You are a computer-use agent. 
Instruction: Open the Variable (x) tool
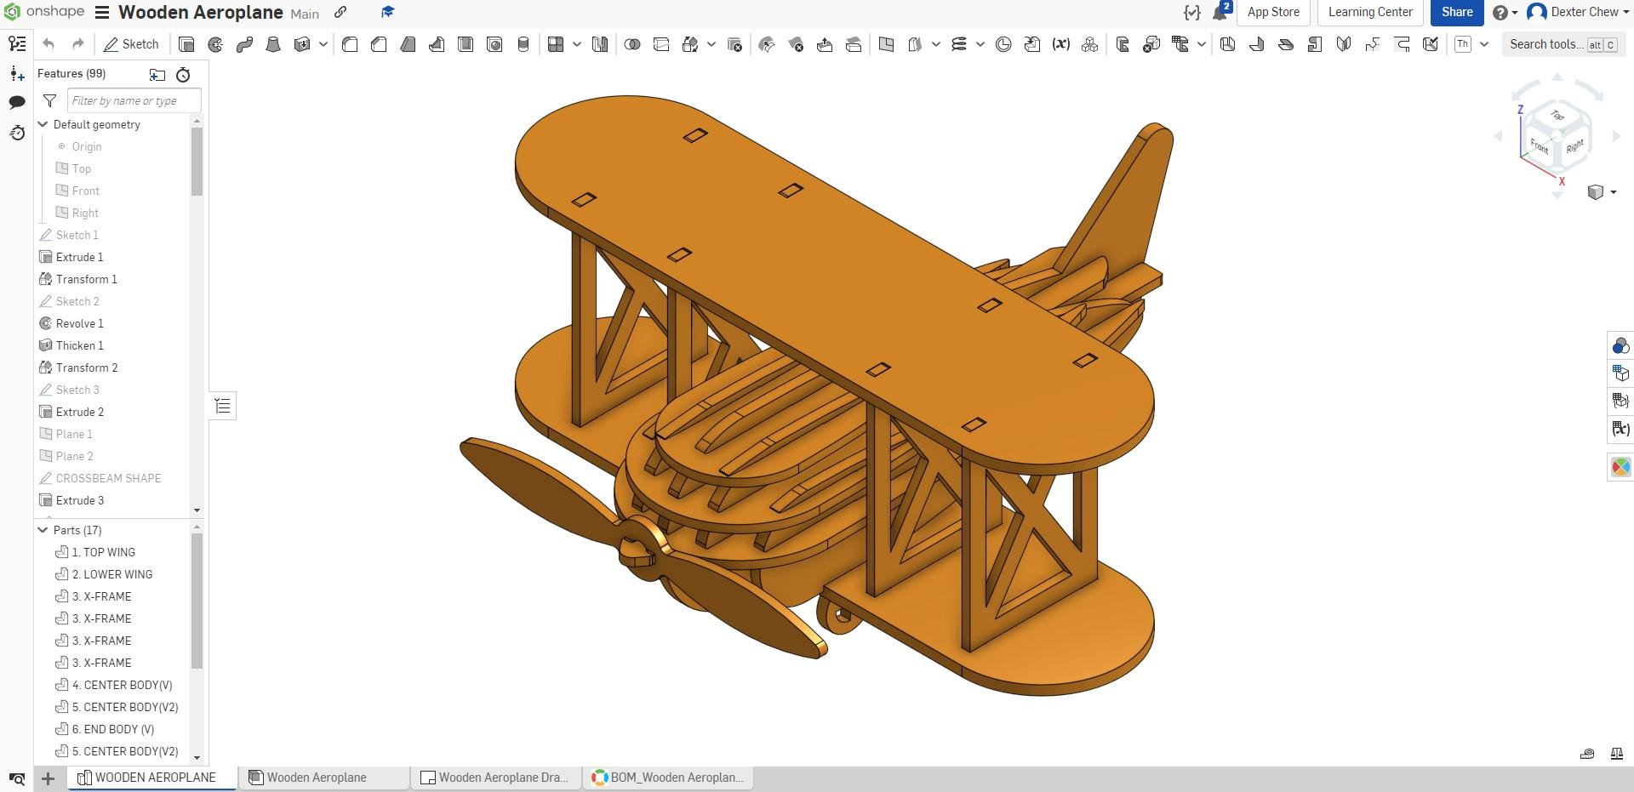pyautogui.click(x=1061, y=44)
